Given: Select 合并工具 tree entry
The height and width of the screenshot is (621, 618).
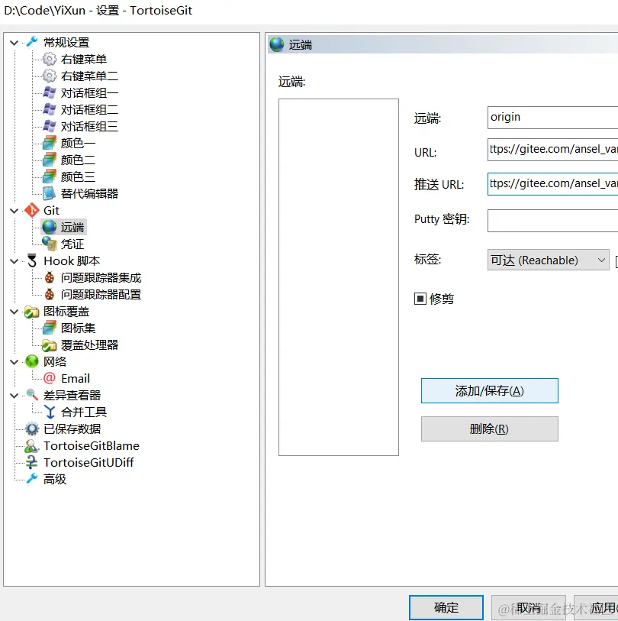Looking at the screenshot, I should tap(84, 412).
